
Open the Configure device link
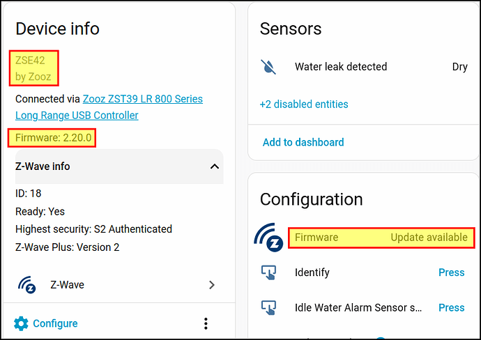click(x=55, y=323)
